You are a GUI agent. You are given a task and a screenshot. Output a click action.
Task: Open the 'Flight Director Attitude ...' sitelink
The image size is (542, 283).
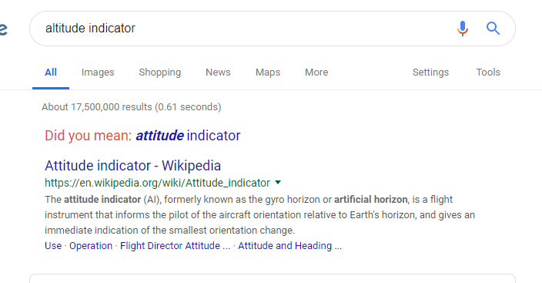pos(175,245)
